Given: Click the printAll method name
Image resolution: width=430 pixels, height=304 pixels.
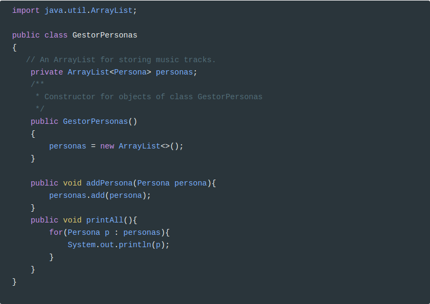Looking at the screenshot, I should pos(105,220).
